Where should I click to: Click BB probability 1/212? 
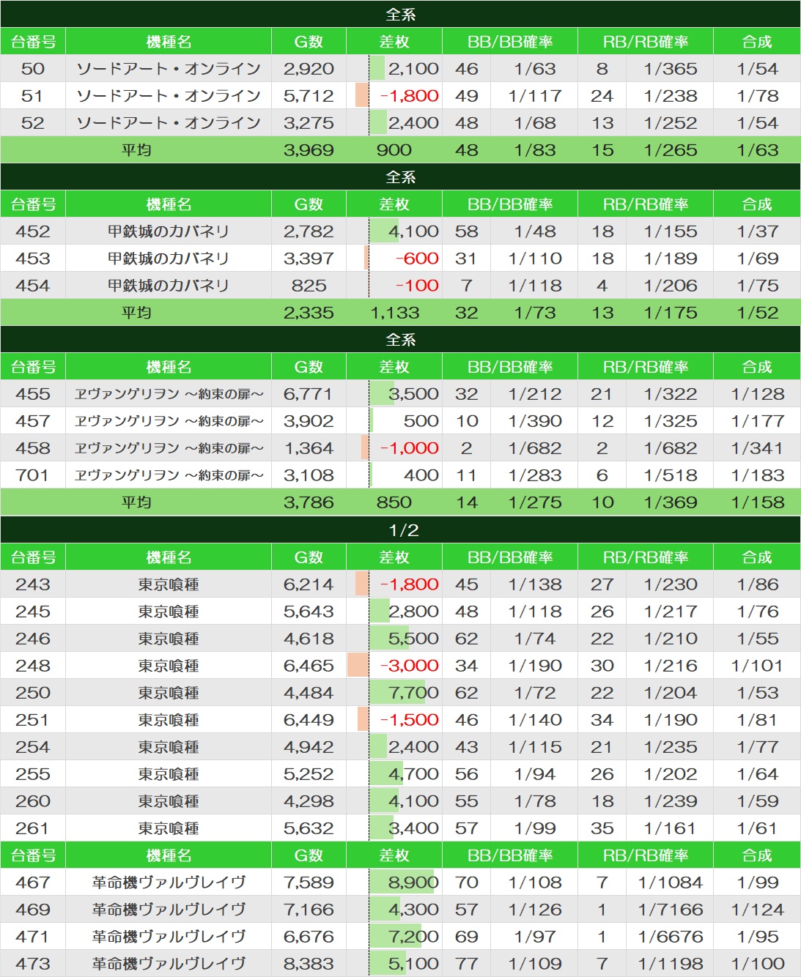point(535,394)
